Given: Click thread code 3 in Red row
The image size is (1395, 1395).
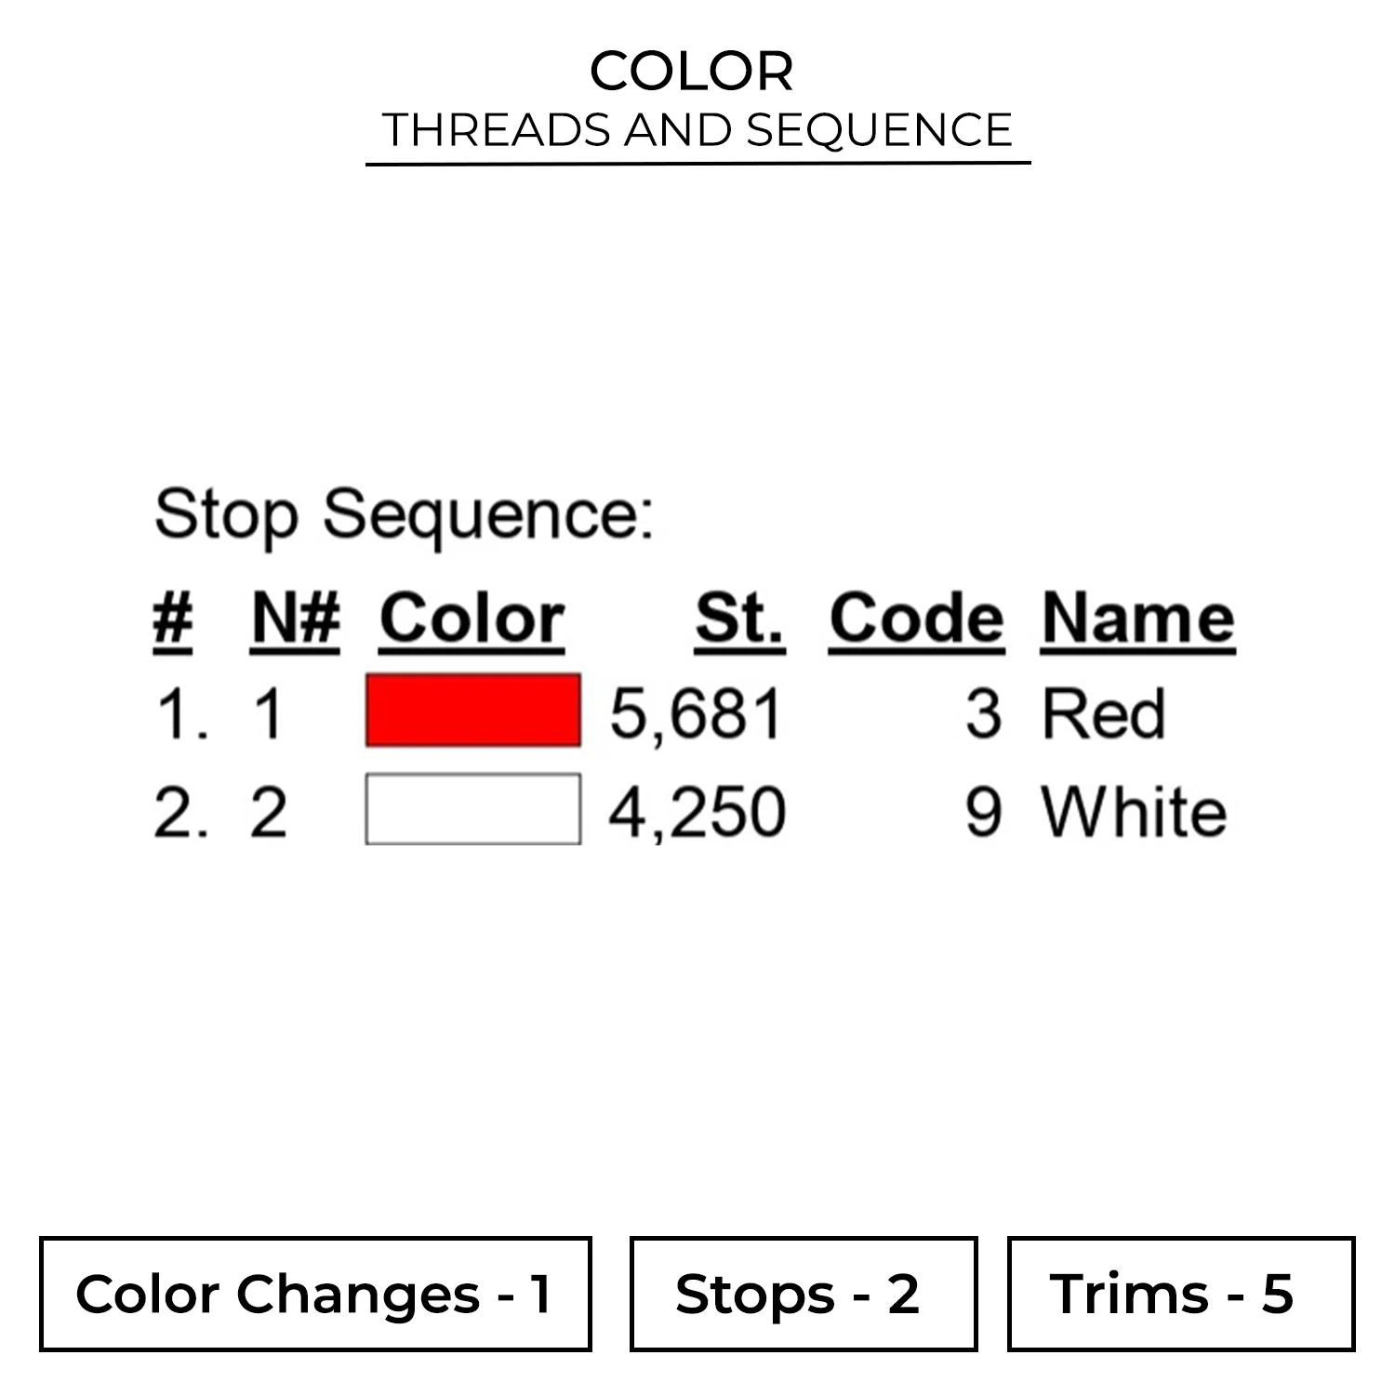Looking at the screenshot, I should click(x=983, y=714).
